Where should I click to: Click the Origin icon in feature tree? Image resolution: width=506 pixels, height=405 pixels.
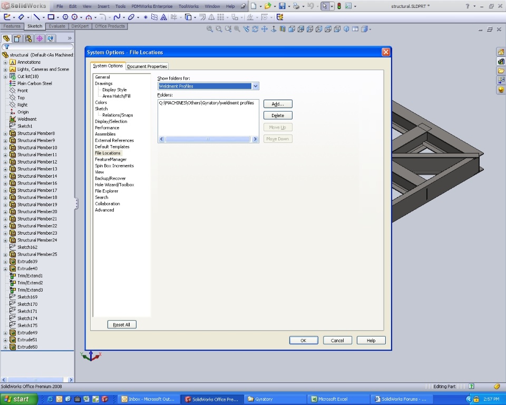point(13,112)
